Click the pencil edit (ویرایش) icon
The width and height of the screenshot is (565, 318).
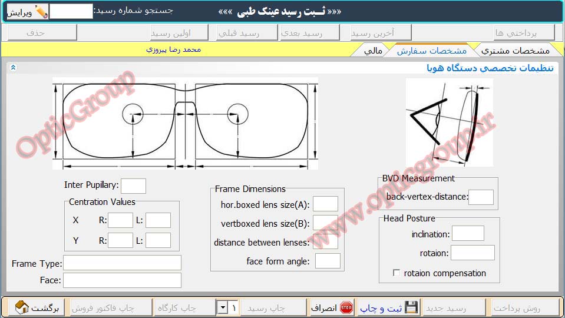(x=41, y=11)
